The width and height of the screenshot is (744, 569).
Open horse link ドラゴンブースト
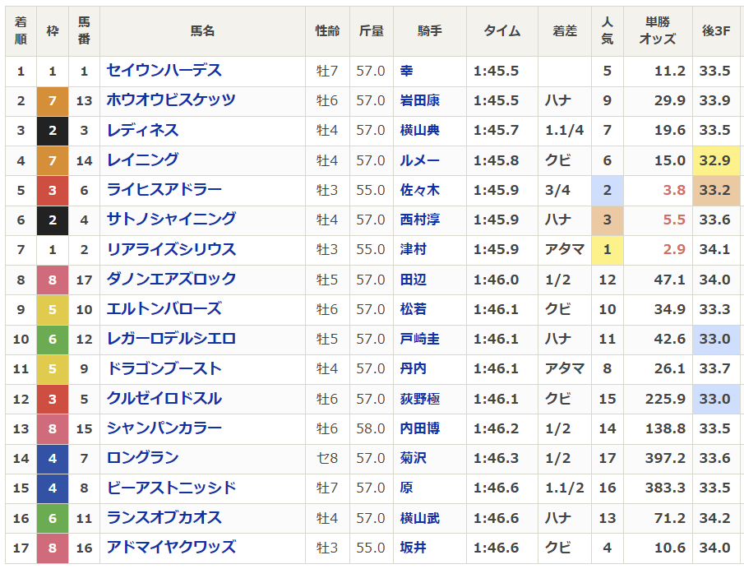click(x=164, y=368)
